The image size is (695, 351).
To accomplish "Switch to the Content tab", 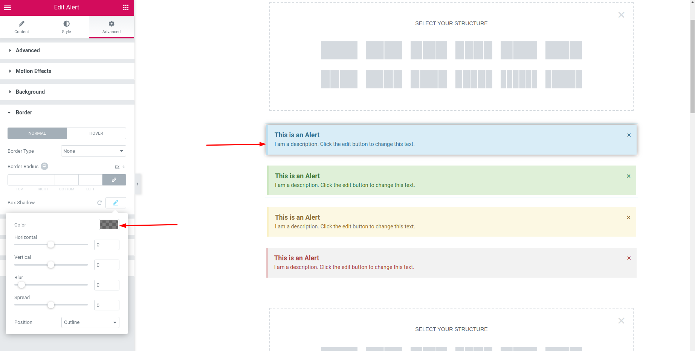I will 21,27.
